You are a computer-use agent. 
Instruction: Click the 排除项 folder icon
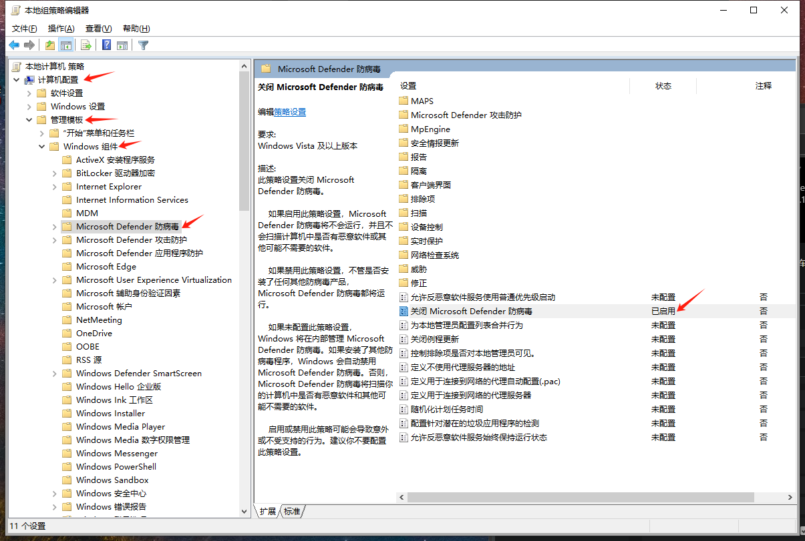click(404, 199)
